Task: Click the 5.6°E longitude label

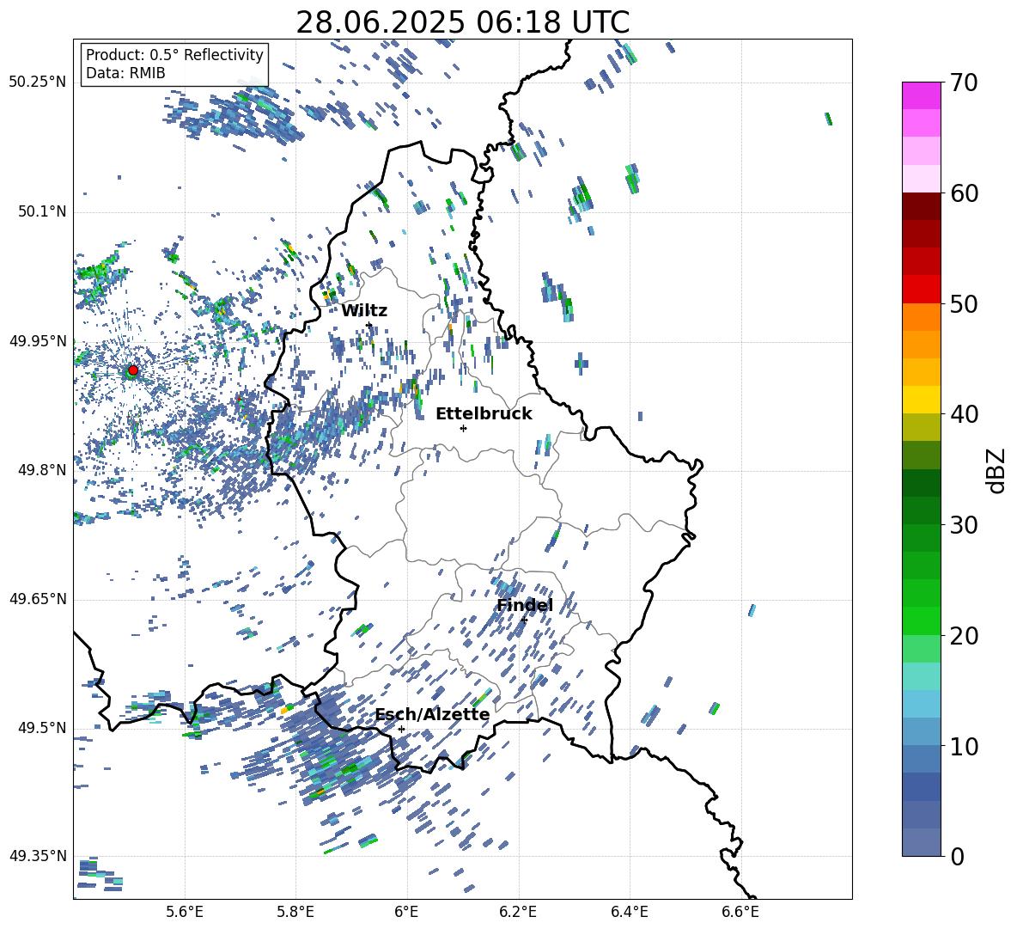Action: coord(185,913)
